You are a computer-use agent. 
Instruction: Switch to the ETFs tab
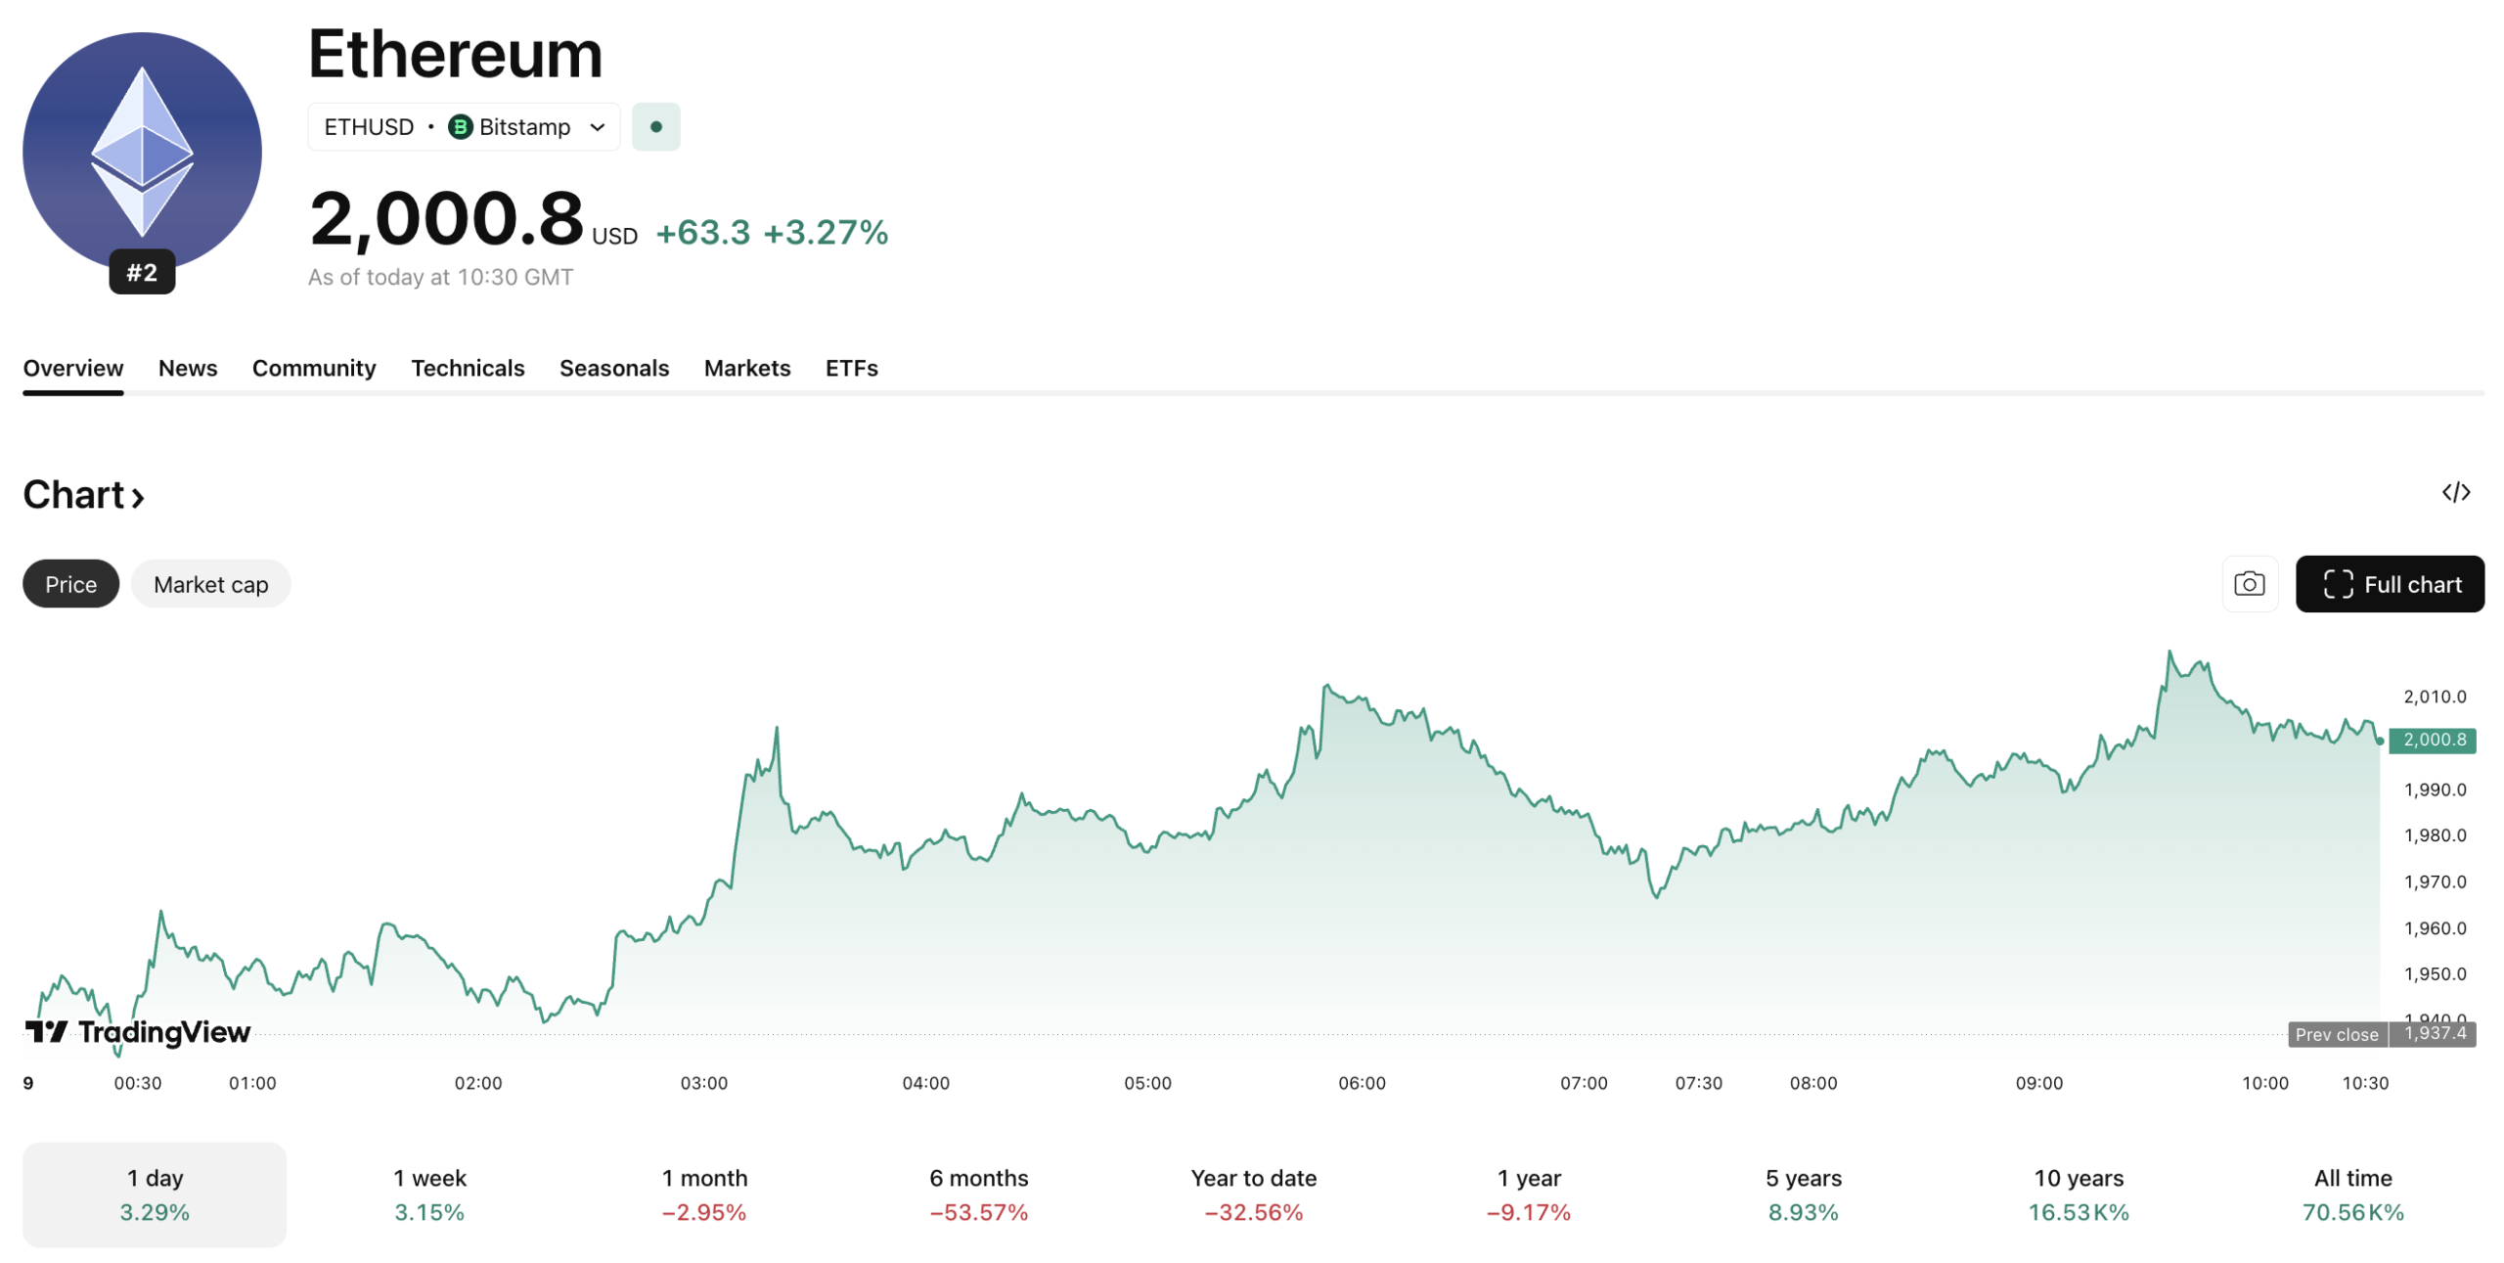851,368
